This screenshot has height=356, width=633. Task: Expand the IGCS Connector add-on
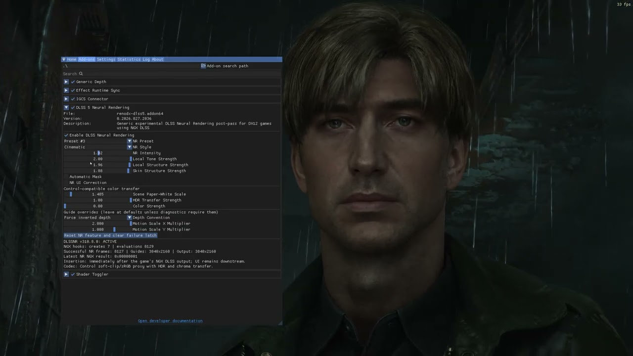click(x=66, y=99)
